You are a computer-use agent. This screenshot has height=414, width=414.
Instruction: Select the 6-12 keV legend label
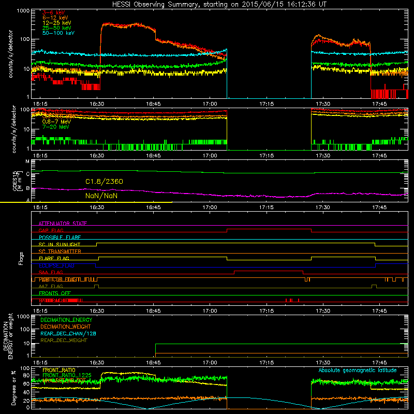coord(55,18)
